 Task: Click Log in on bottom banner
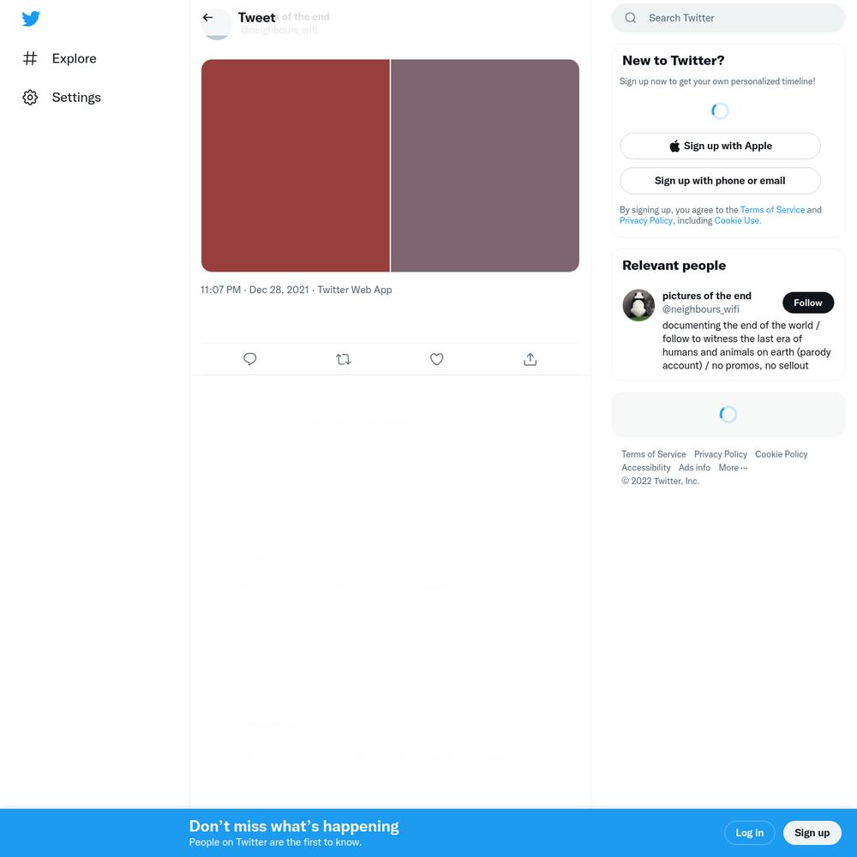click(749, 832)
